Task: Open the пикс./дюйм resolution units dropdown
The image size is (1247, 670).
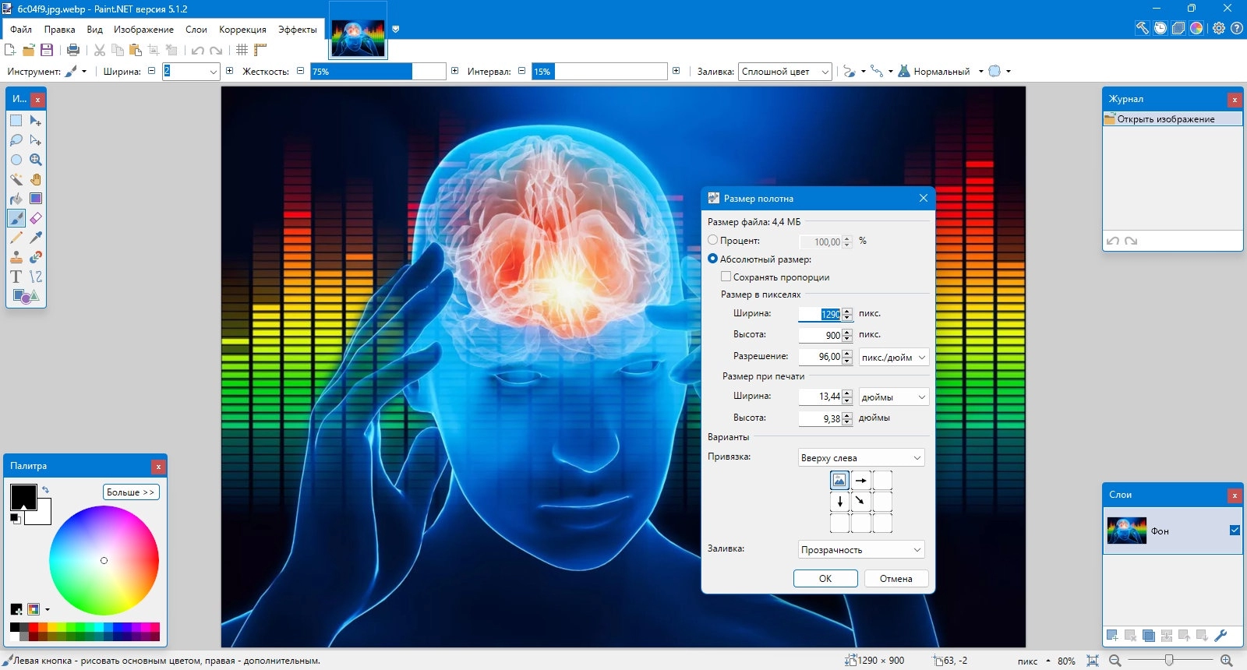Action: click(894, 358)
